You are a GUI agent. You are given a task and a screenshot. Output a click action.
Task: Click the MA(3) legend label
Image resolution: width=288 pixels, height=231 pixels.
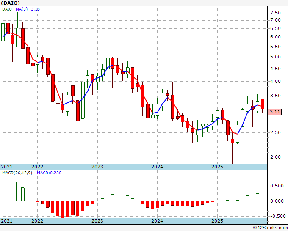coord(22,9)
